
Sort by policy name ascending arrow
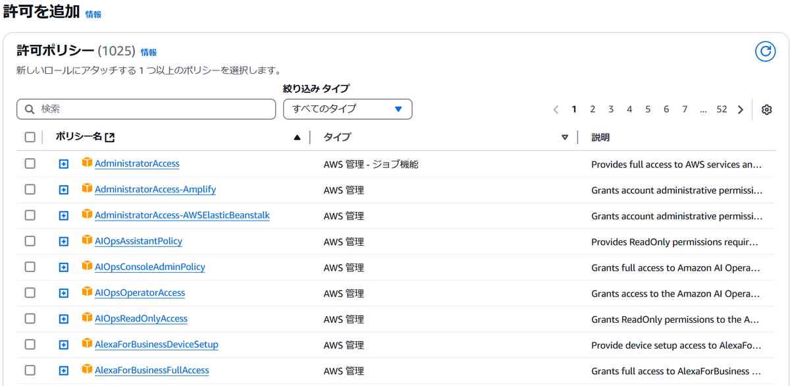point(297,138)
